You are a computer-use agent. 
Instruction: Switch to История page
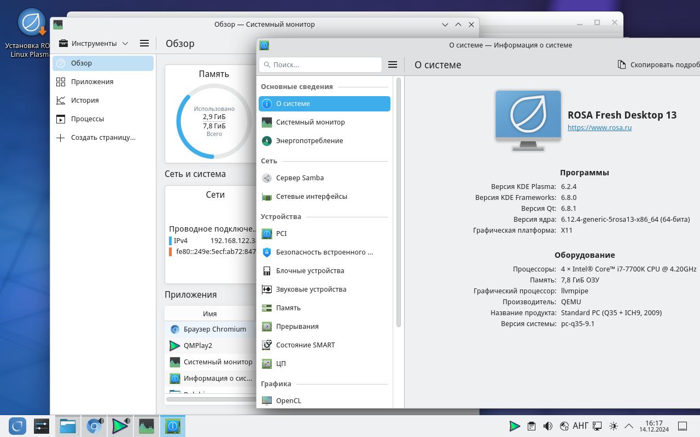coord(85,100)
